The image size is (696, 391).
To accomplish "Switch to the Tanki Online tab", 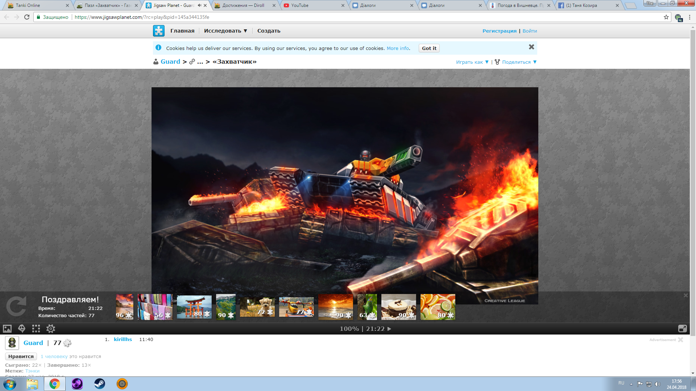I will 37,5.
